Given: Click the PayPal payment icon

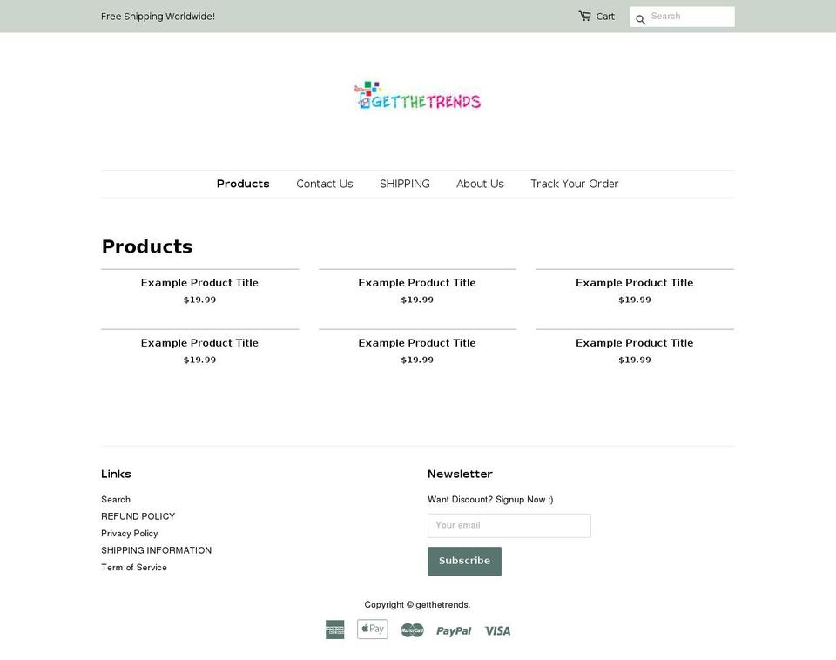Looking at the screenshot, I should 453,630.
